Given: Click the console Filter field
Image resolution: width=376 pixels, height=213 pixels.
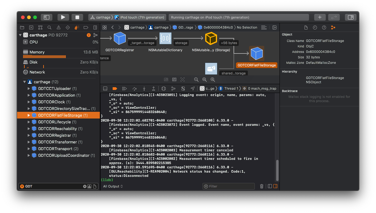Looking at the screenshot, I should pos(228,186).
